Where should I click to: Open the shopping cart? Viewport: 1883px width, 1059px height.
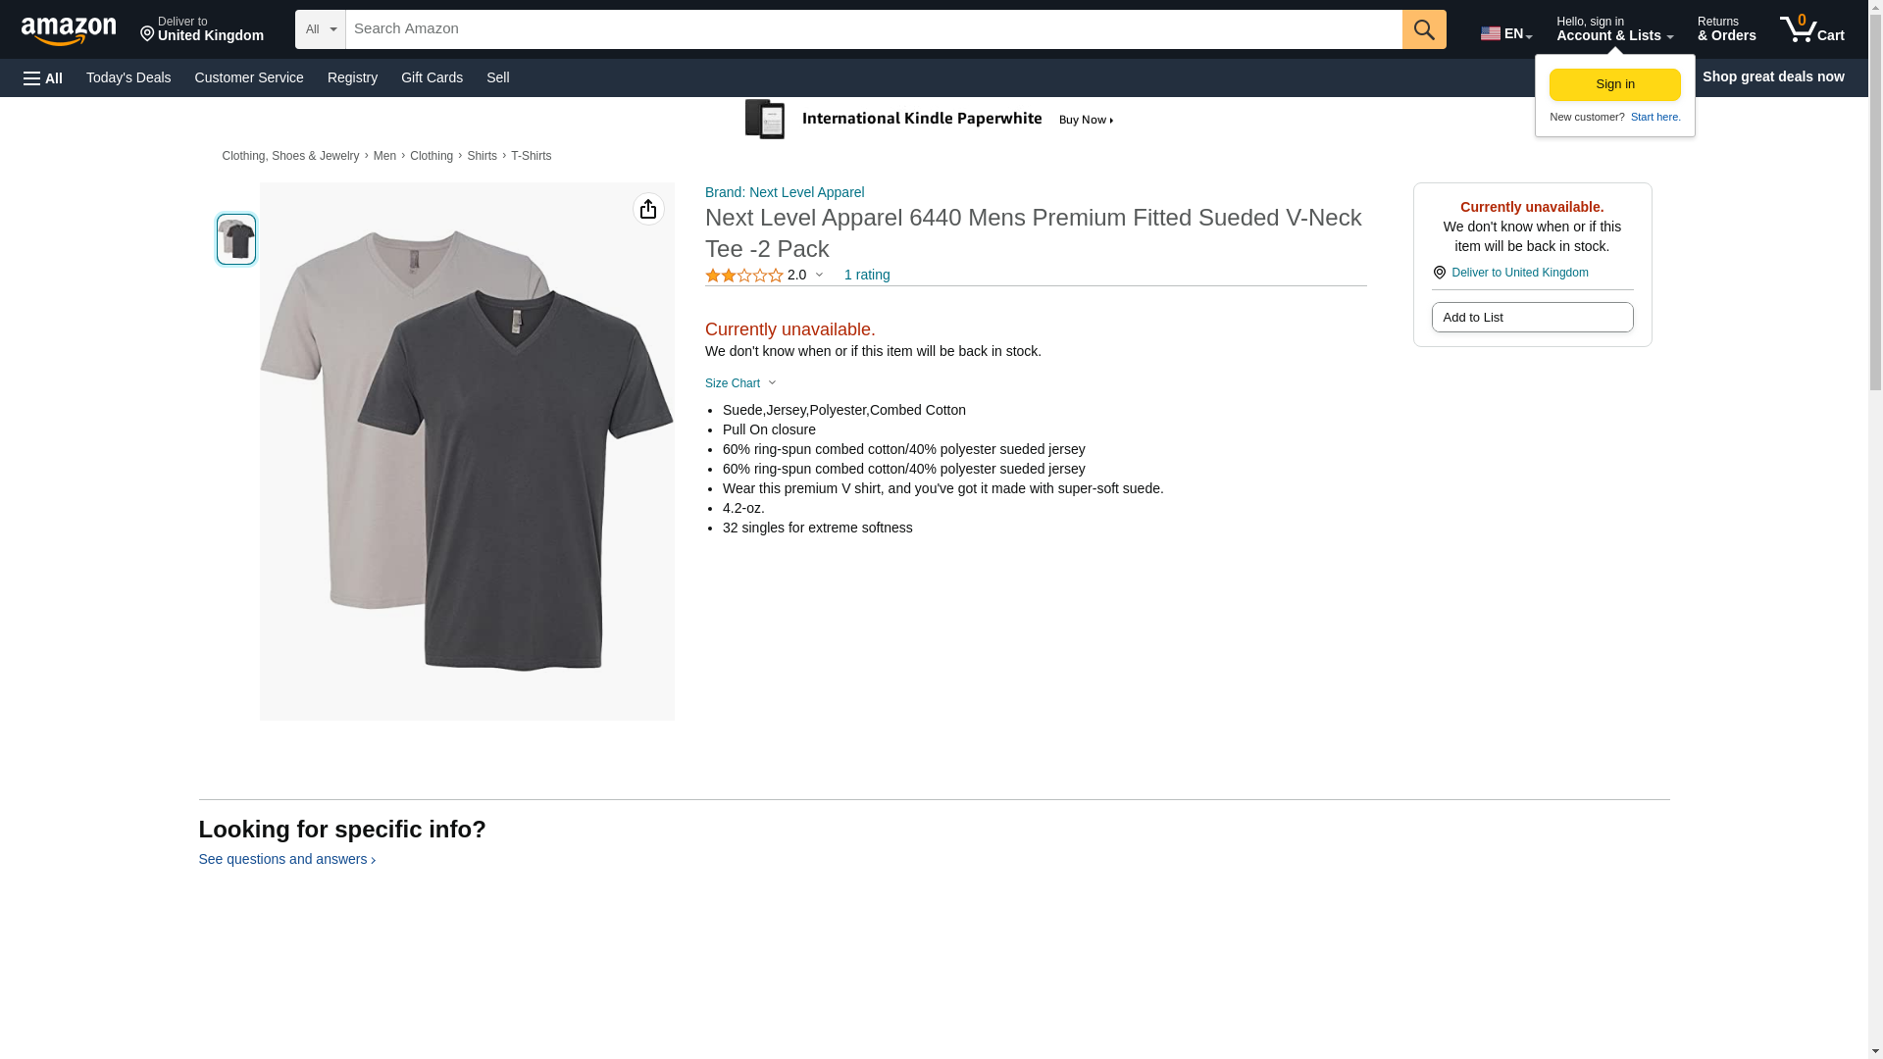pos(1812,29)
